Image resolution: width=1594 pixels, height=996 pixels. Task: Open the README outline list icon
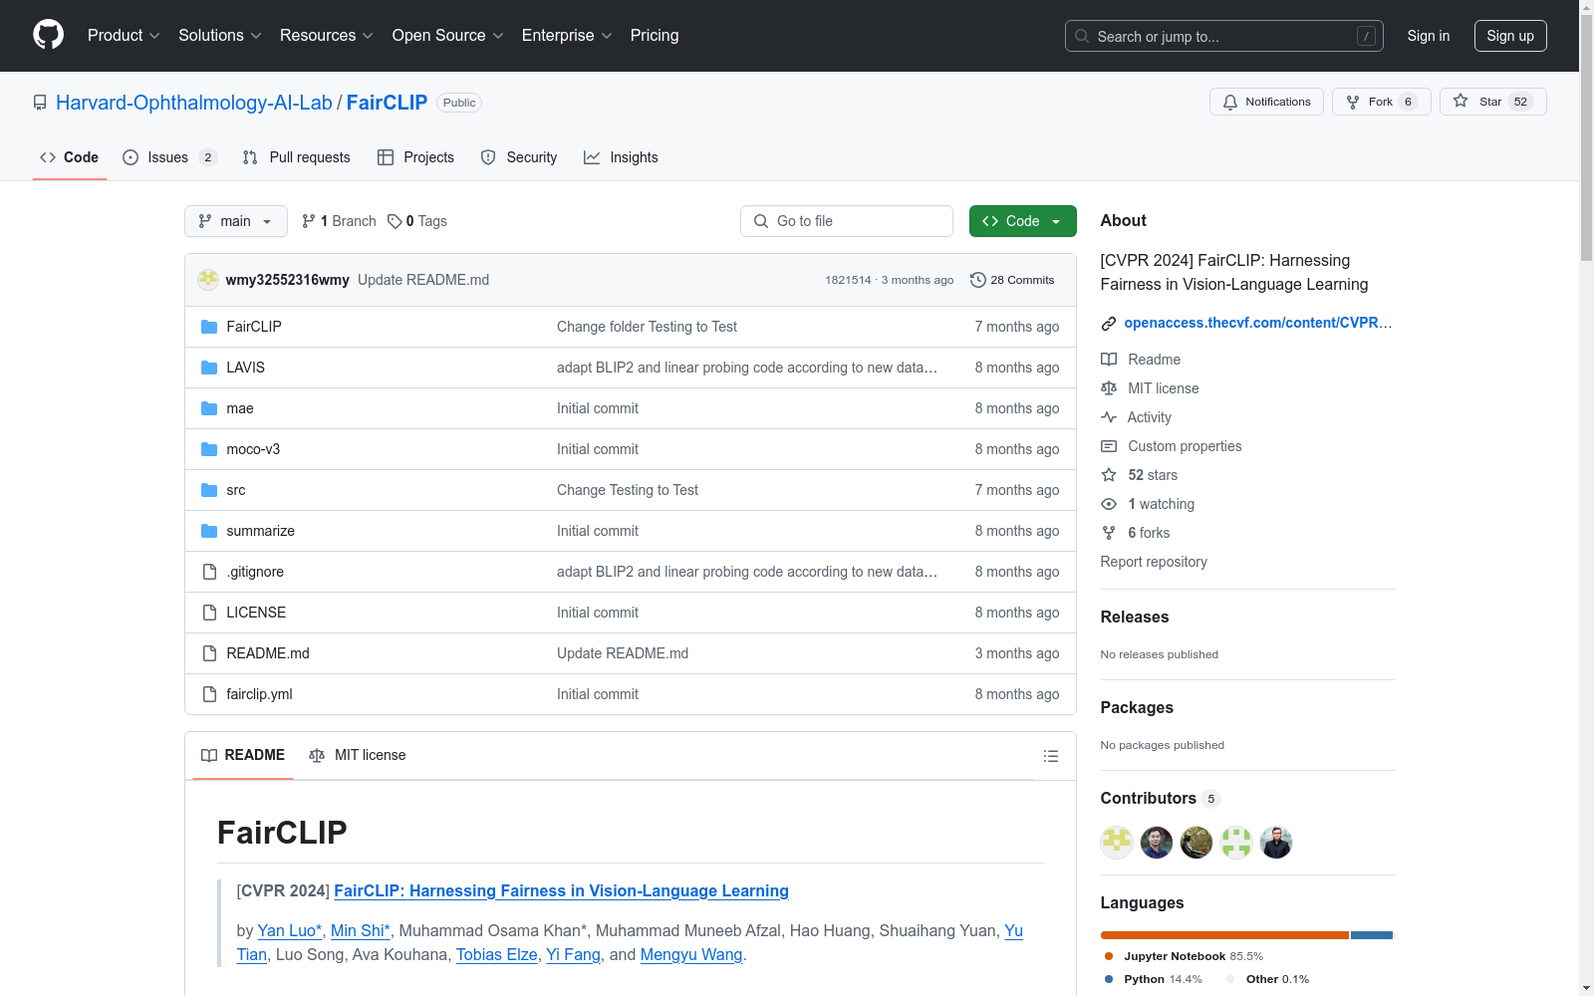point(1050,756)
